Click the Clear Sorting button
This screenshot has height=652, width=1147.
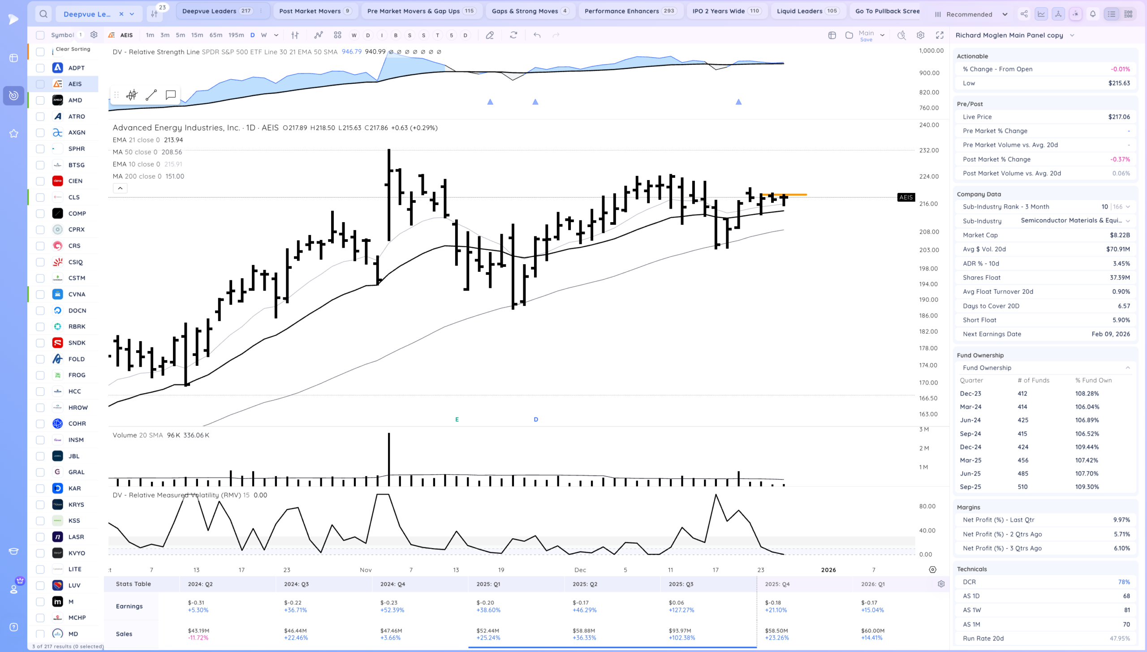73,49
